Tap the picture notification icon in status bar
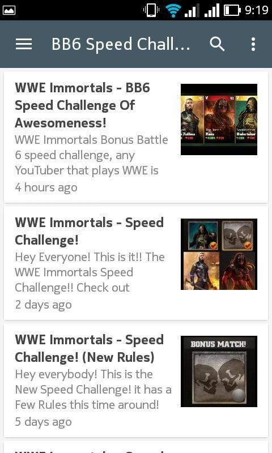The height and width of the screenshot is (453, 272). (8, 11)
